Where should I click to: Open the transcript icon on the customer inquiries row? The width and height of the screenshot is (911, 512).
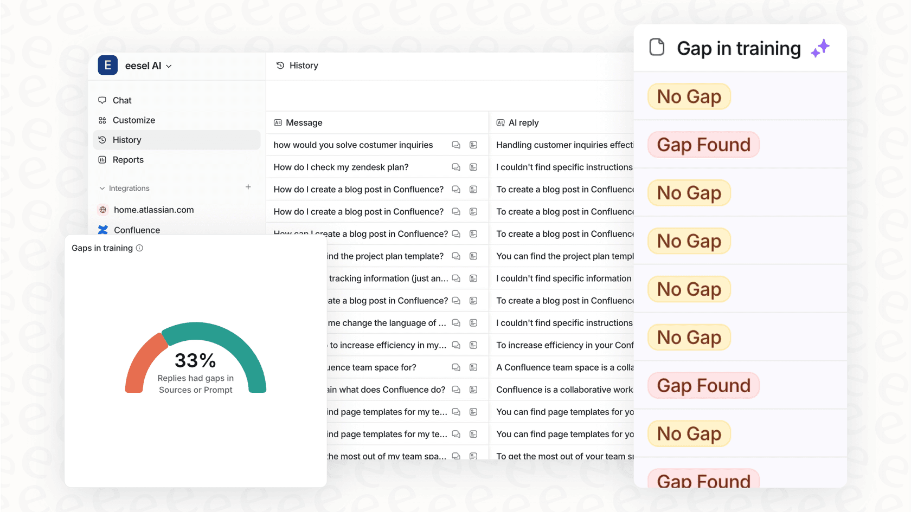pos(473,145)
